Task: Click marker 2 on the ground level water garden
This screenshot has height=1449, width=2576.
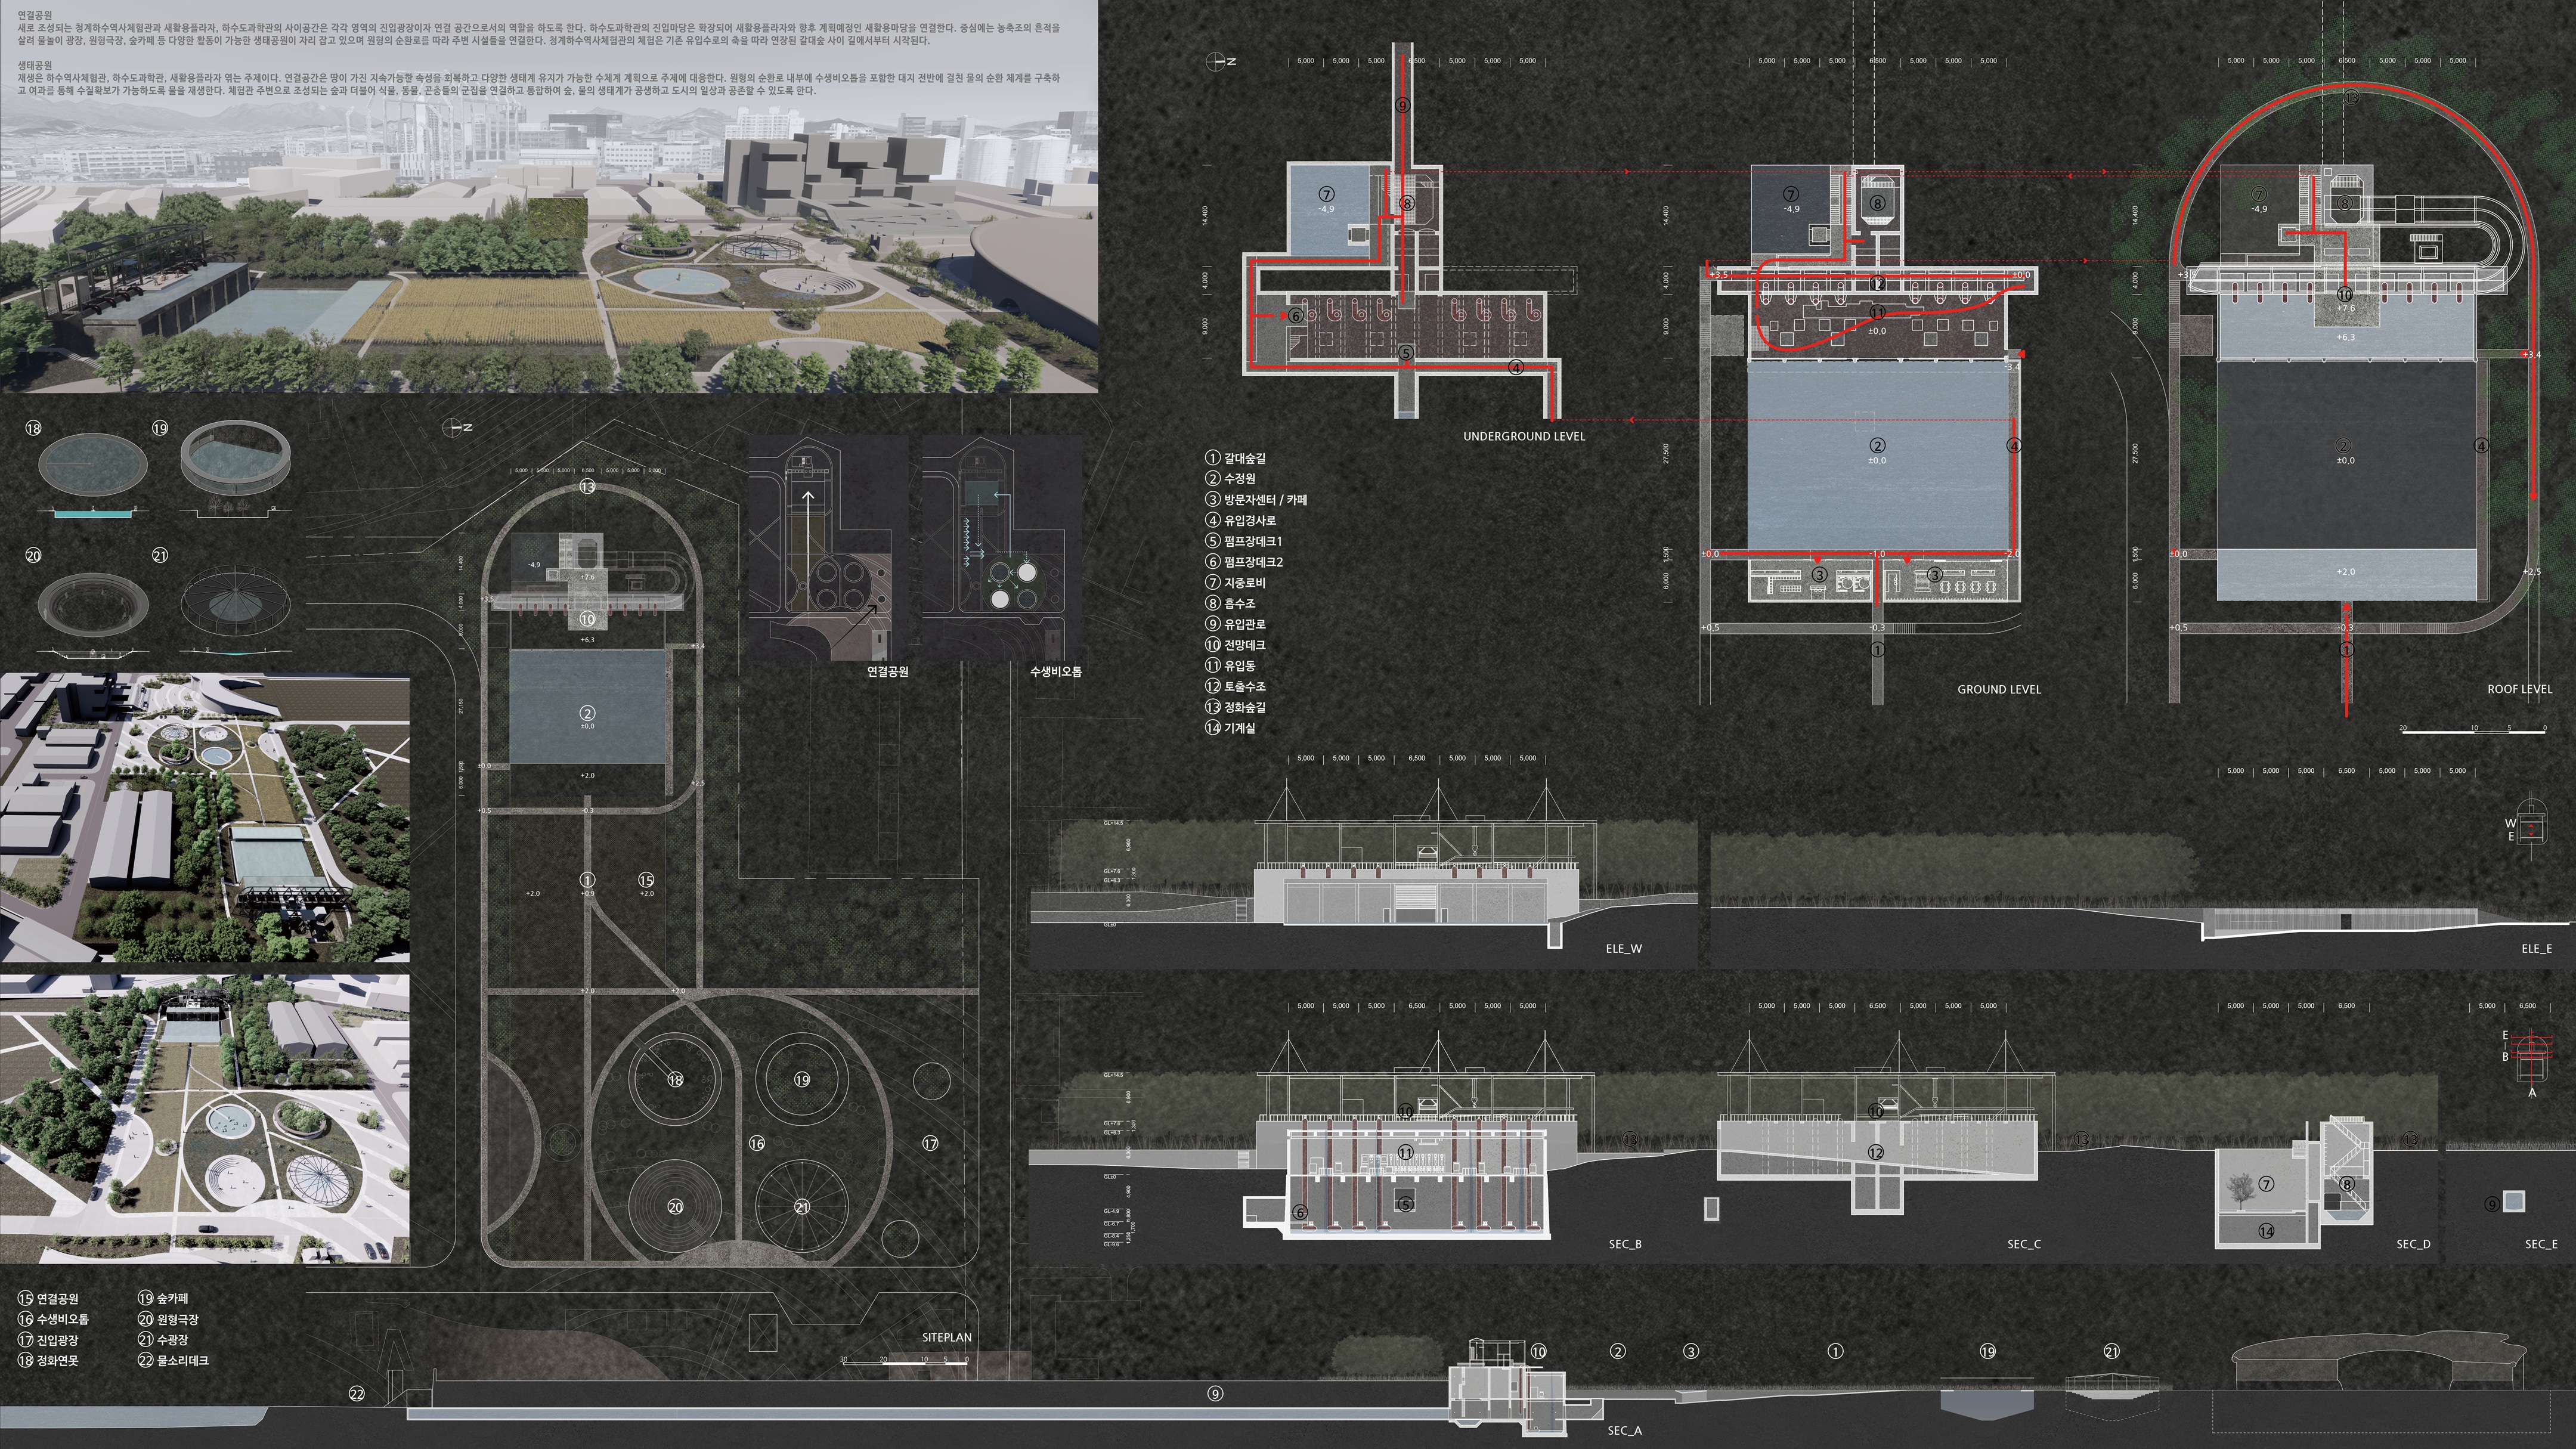Action: tap(1877, 446)
